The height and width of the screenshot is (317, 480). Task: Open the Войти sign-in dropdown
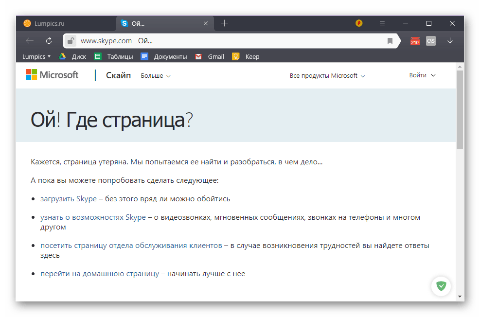tap(422, 75)
